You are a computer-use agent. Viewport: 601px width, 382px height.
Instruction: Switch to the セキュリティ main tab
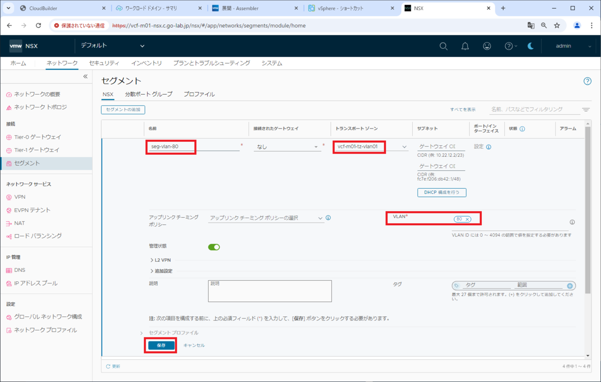104,63
